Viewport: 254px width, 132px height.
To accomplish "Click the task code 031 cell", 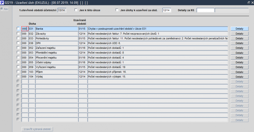I will tap(31, 29).
